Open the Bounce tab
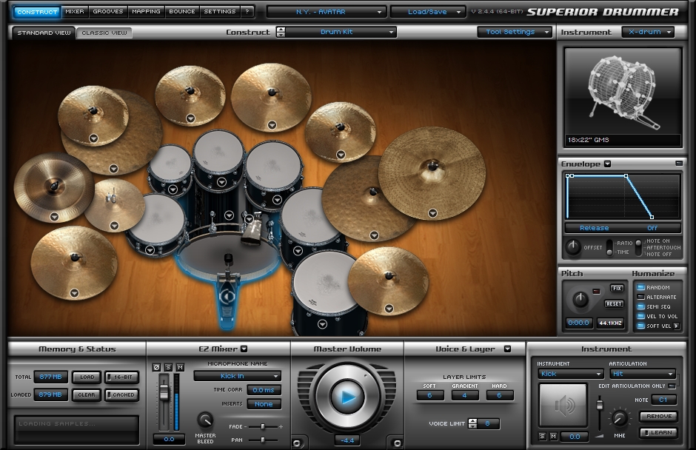 click(x=182, y=12)
